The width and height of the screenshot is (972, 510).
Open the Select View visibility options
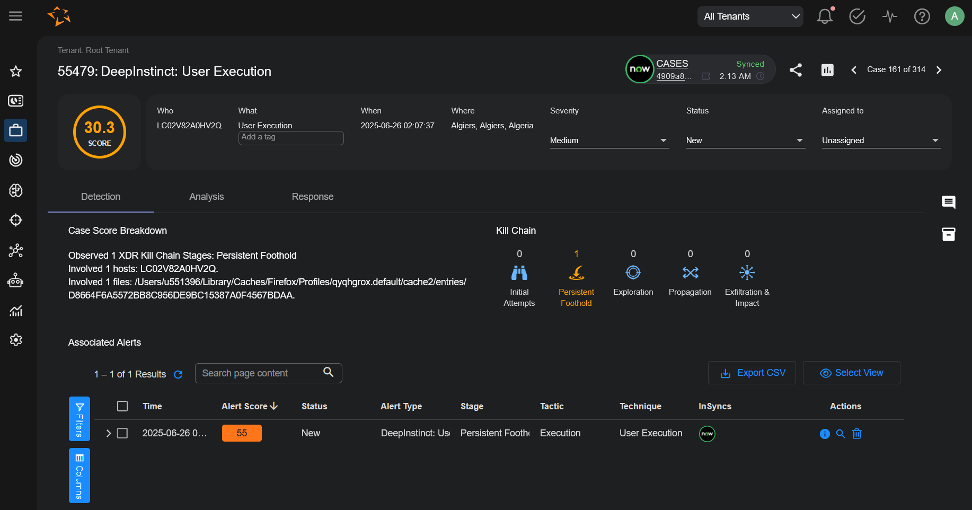click(851, 373)
